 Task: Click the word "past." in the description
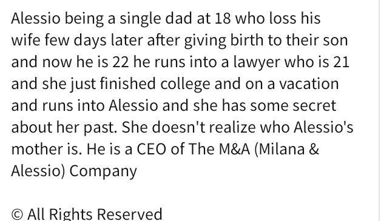coord(100,128)
